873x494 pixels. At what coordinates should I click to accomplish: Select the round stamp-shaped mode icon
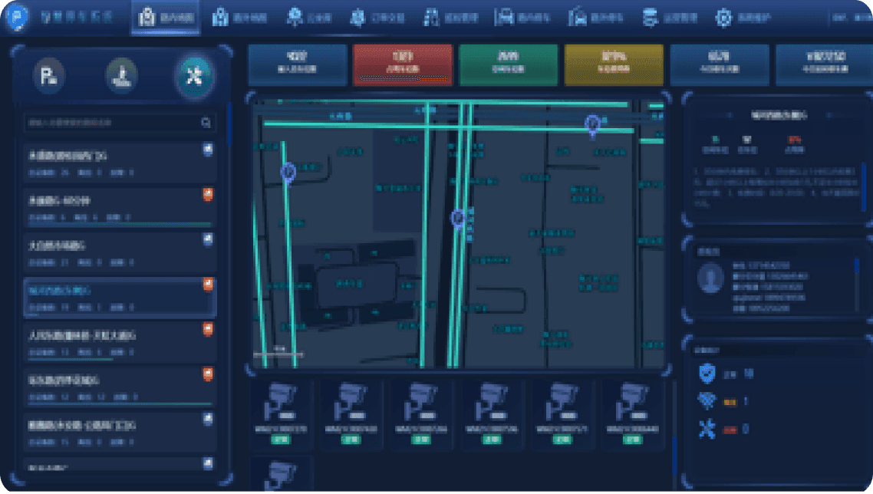(121, 75)
